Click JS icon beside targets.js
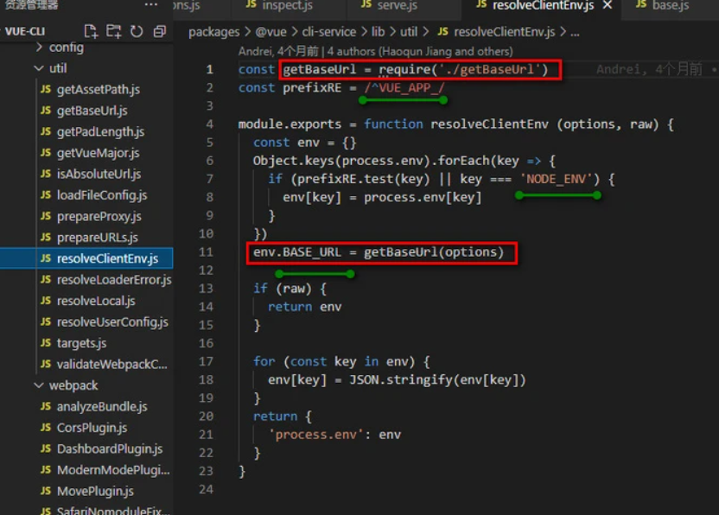Viewport: 719px width, 515px height. (x=46, y=342)
